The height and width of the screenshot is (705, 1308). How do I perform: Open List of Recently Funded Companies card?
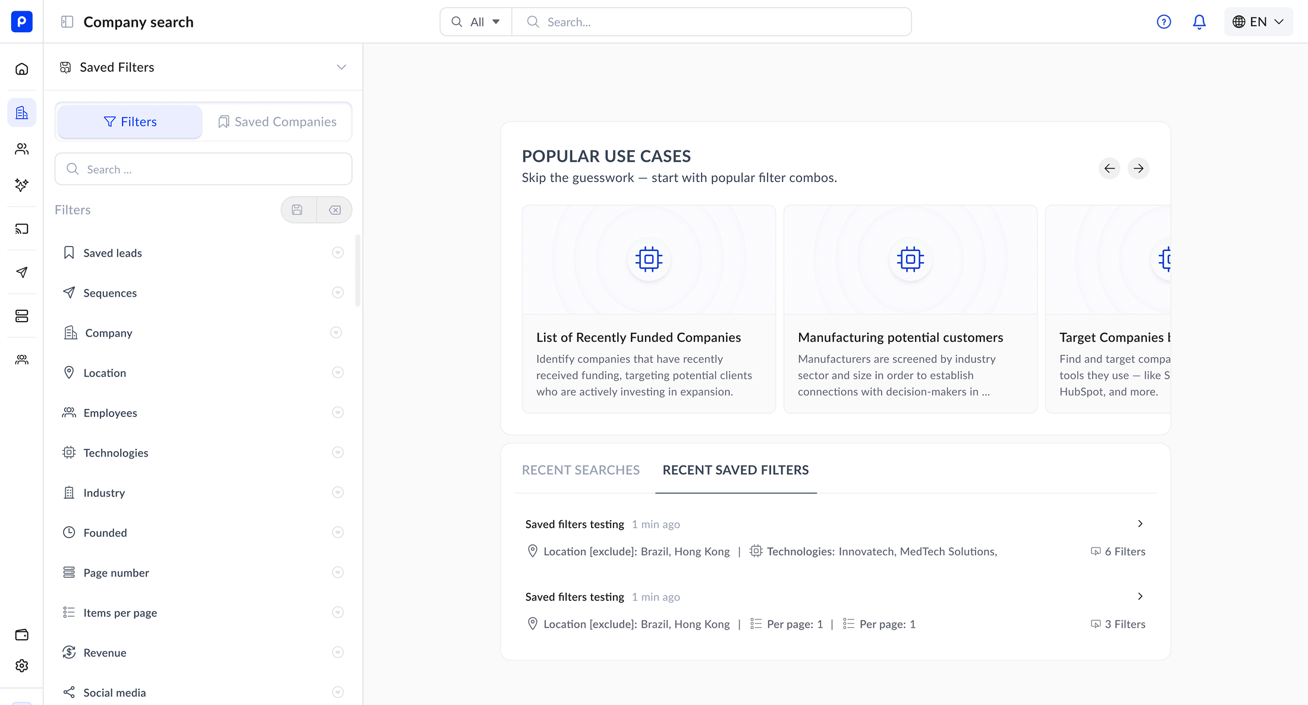click(x=649, y=309)
